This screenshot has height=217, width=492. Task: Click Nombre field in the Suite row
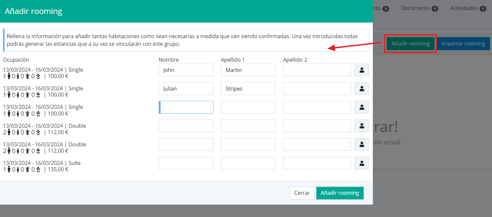pyautogui.click(x=186, y=163)
